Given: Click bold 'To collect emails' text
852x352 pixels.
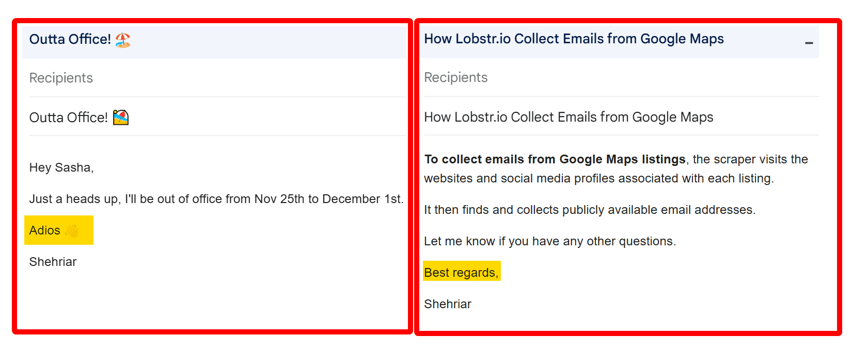Looking at the screenshot, I should click(x=555, y=160).
